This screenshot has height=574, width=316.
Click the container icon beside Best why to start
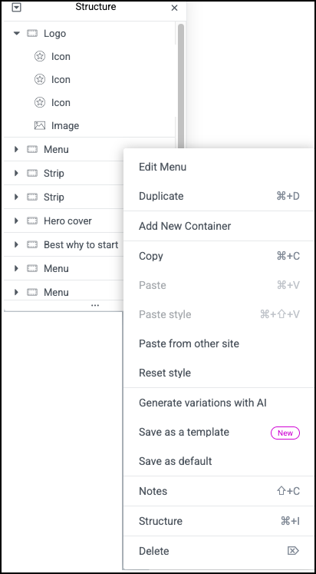click(x=32, y=244)
